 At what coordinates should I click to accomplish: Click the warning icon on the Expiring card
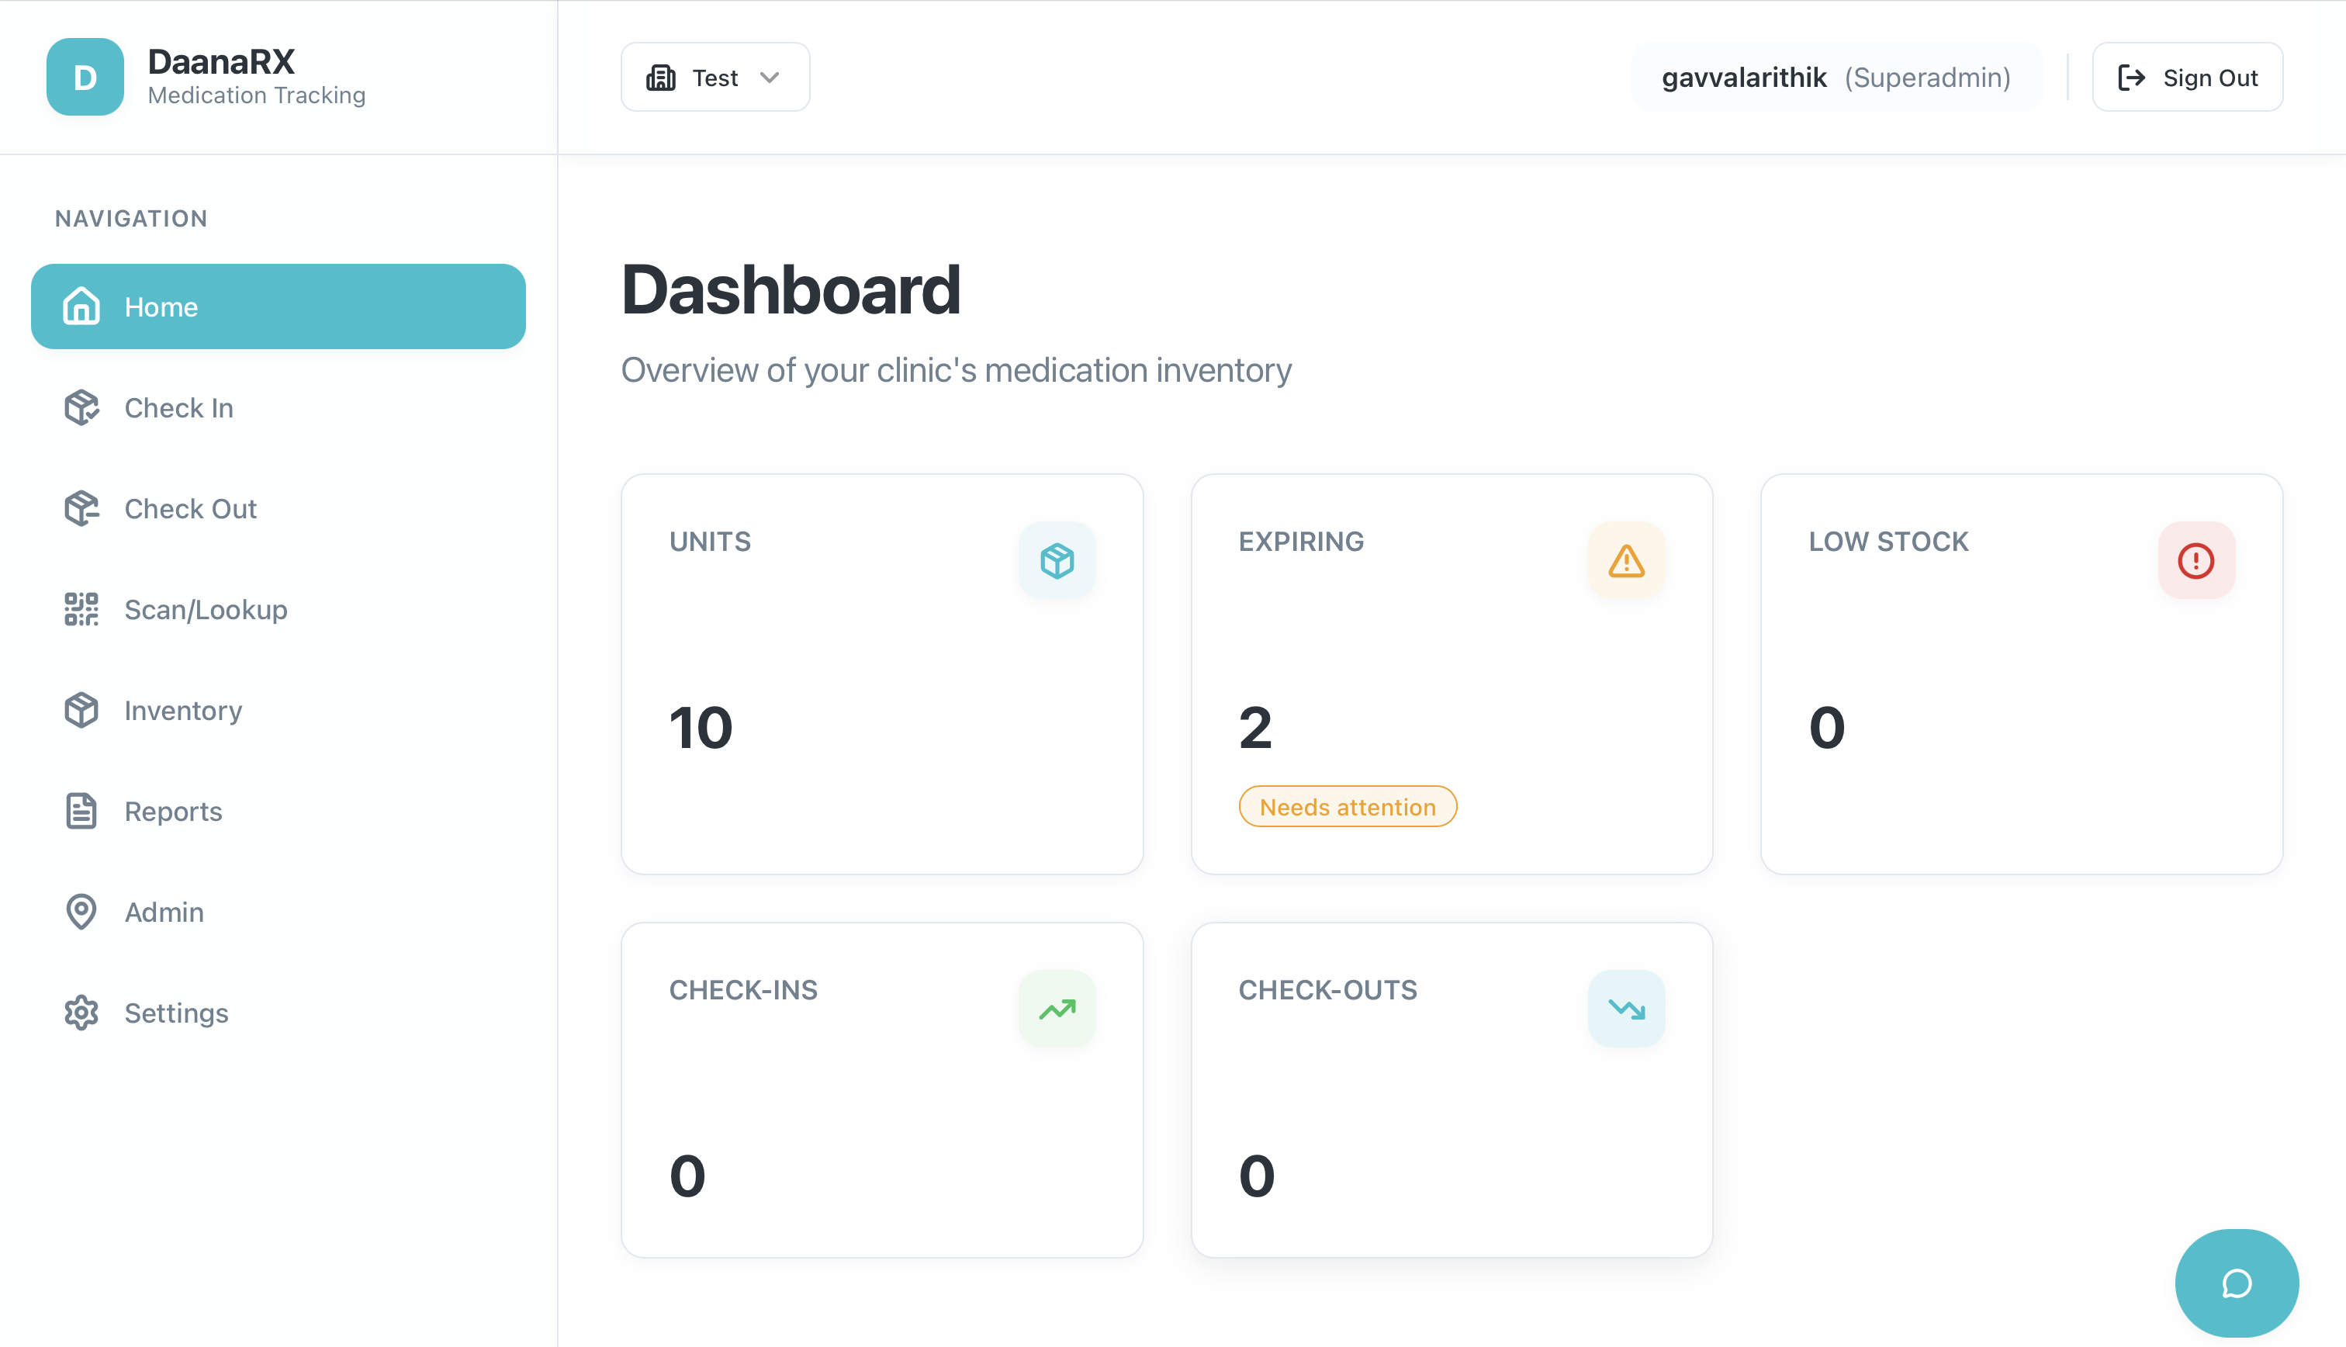pyautogui.click(x=1625, y=559)
